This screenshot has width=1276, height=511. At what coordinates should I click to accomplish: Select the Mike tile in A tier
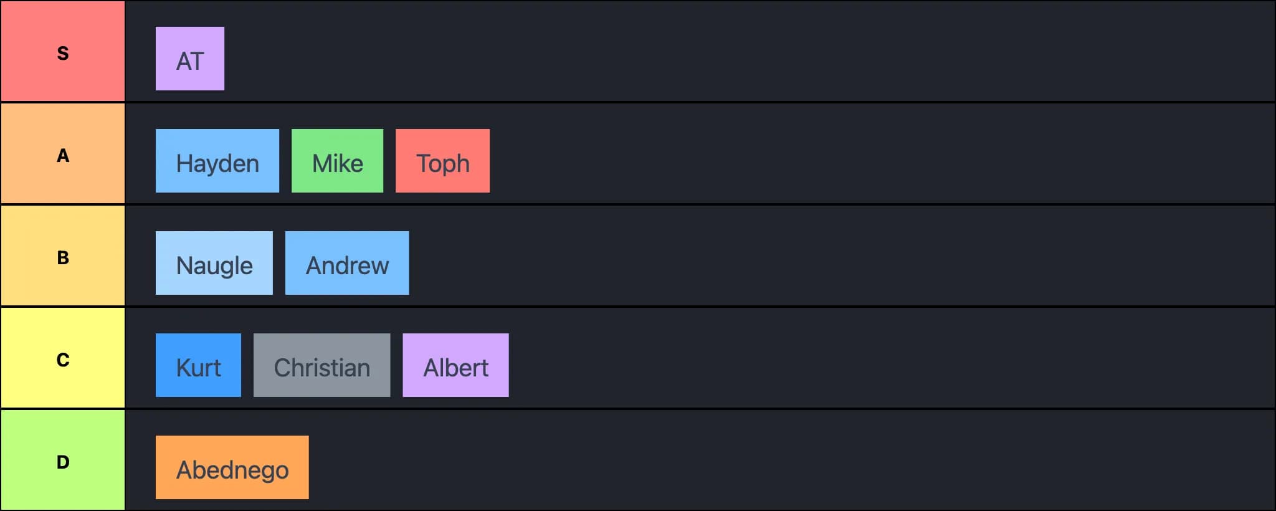pos(337,161)
